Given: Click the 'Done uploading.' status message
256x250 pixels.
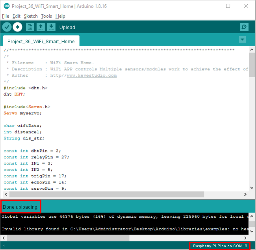Looking at the screenshot, I should [x=20, y=207].
